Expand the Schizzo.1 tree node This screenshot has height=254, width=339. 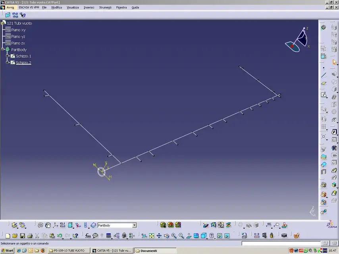7,56
